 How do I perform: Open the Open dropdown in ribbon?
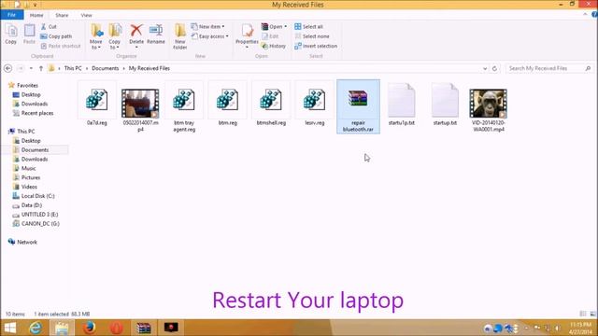click(x=274, y=27)
